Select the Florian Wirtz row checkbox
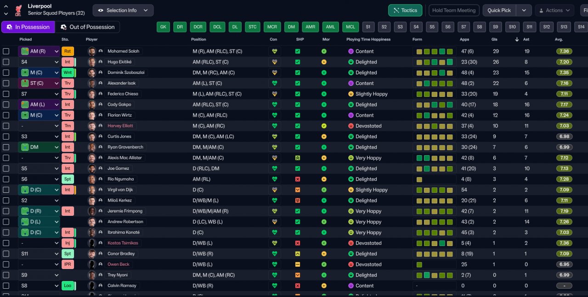 click(x=6, y=115)
